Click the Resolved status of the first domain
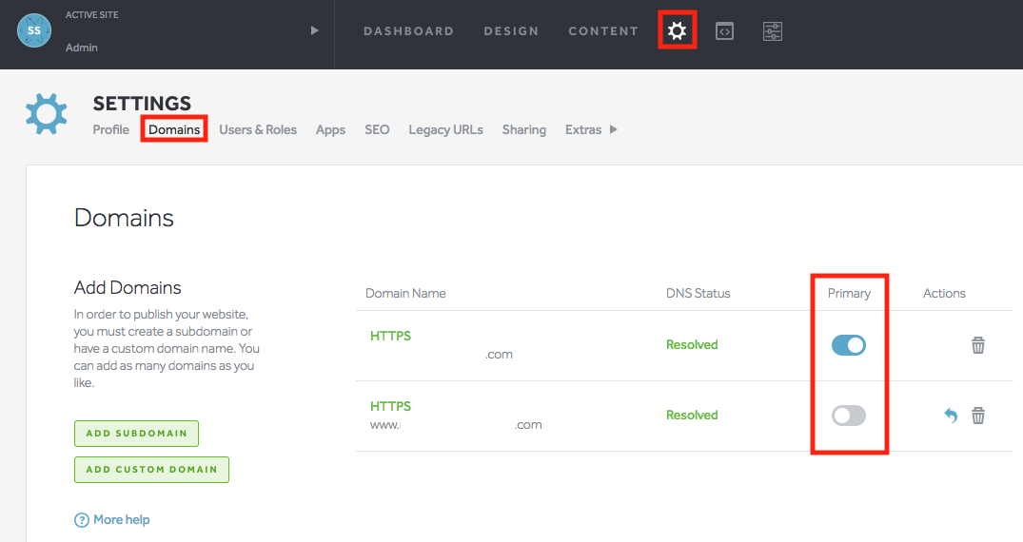 (692, 344)
